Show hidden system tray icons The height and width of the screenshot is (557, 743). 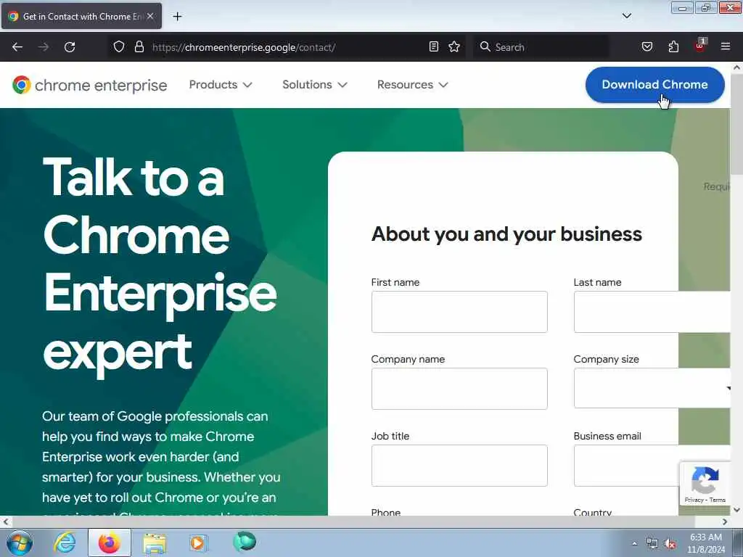pos(634,543)
